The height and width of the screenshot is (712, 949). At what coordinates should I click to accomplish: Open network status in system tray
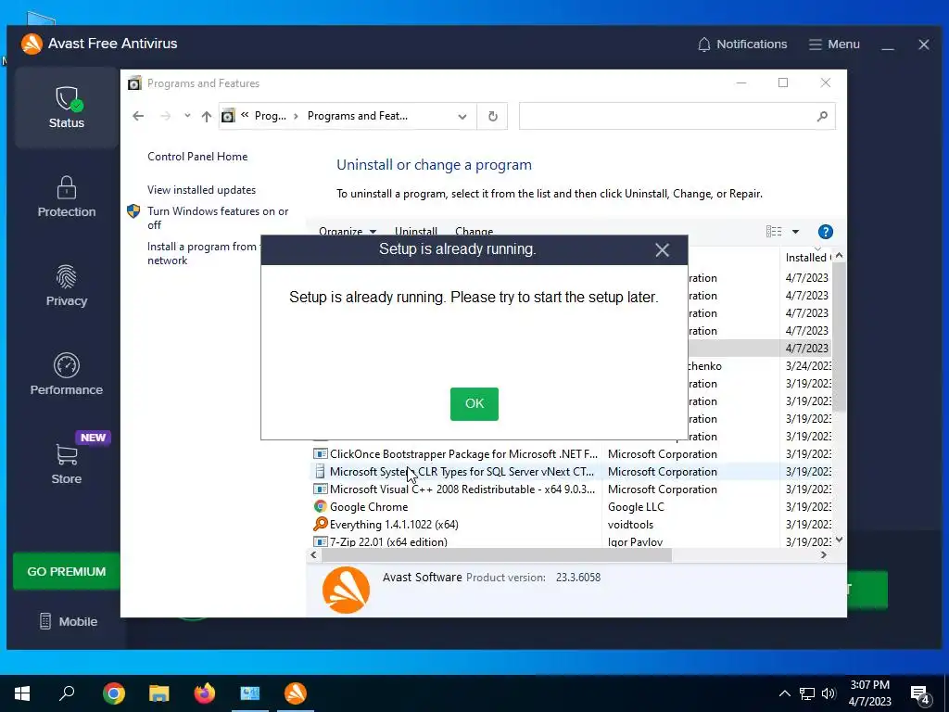807,693
